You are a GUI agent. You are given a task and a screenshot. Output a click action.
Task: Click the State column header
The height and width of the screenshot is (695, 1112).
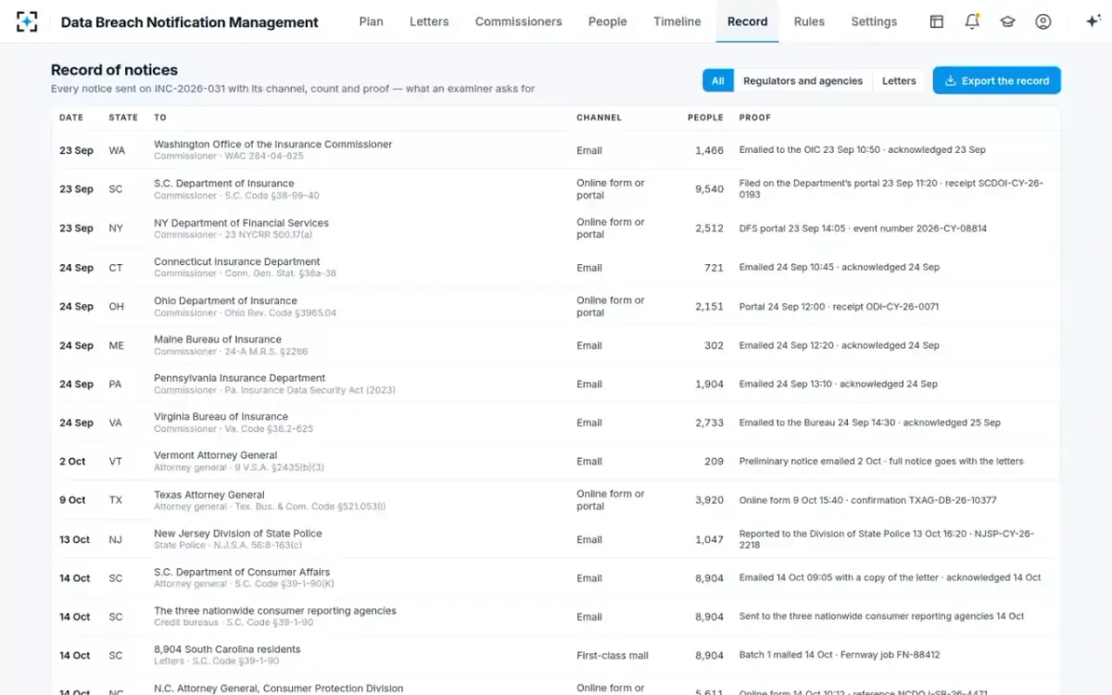(123, 118)
